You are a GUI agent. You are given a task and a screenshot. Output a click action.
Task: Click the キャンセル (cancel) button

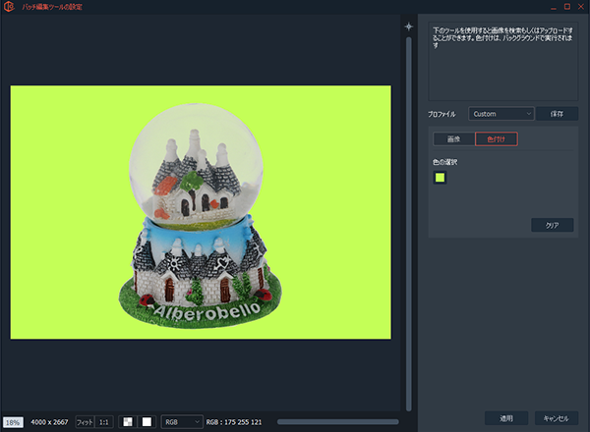coord(556,417)
